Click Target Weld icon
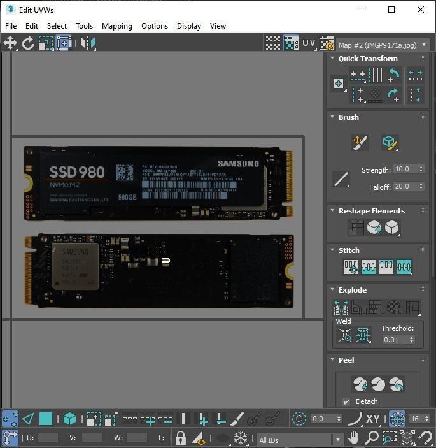Viewport: 436px width, 448px height. coord(345,335)
